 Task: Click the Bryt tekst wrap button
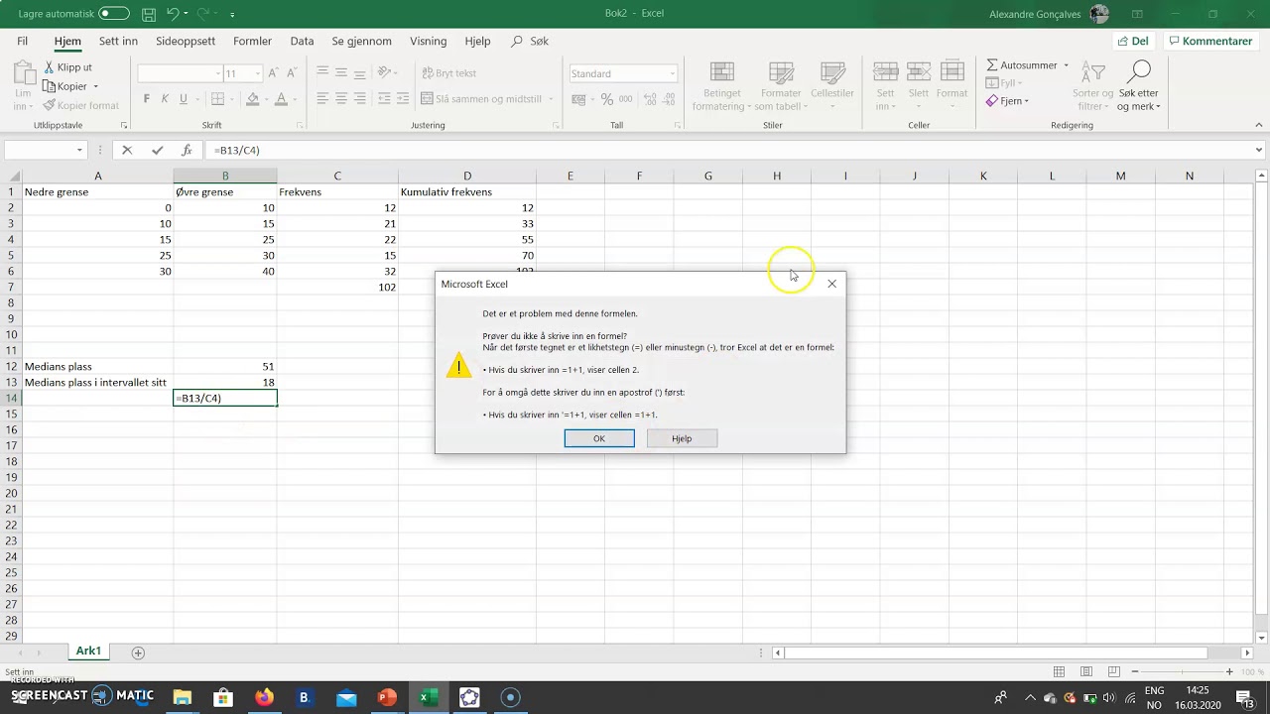coord(448,73)
